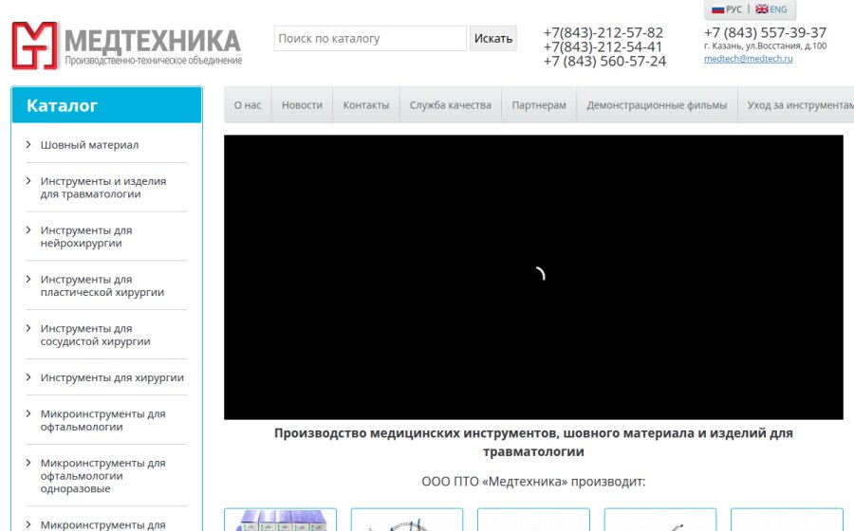Expand the Шовный материал chevron
854x531 pixels.
28,144
